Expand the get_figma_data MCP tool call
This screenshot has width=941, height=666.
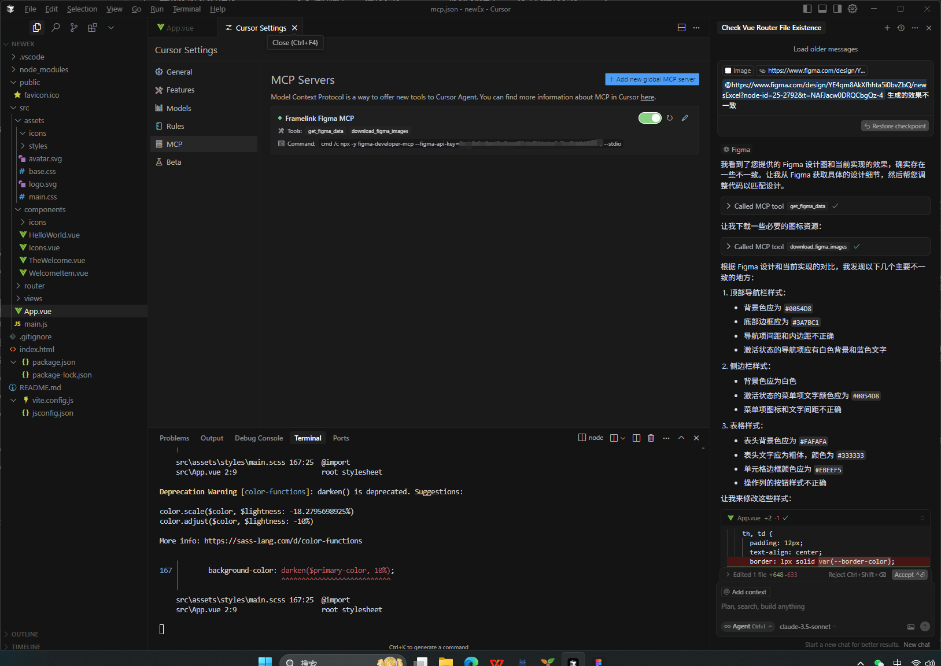pos(825,206)
